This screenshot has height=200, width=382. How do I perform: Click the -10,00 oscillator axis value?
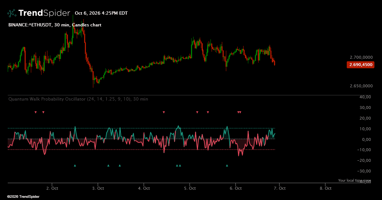[x=364, y=150]
